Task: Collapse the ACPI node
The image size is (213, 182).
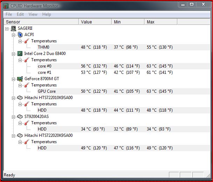Action: [13, 35]
